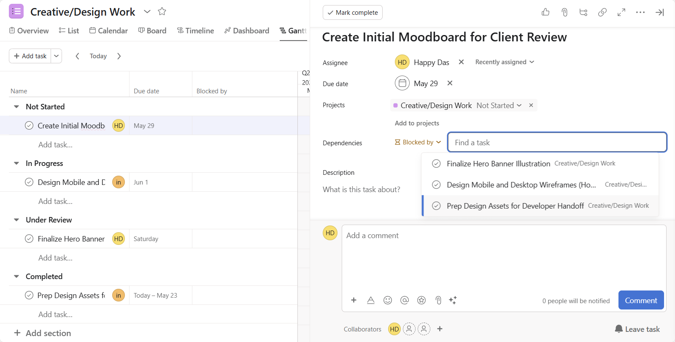Open Blocked by dependency type dropdown

(418, 142)
